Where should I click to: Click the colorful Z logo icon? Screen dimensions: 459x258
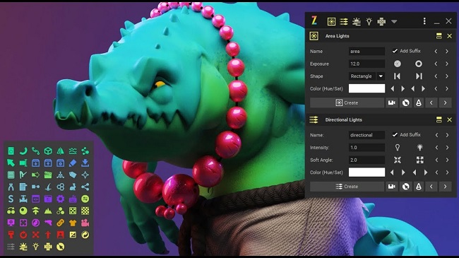pyautogui.click(x=314, y=20)
